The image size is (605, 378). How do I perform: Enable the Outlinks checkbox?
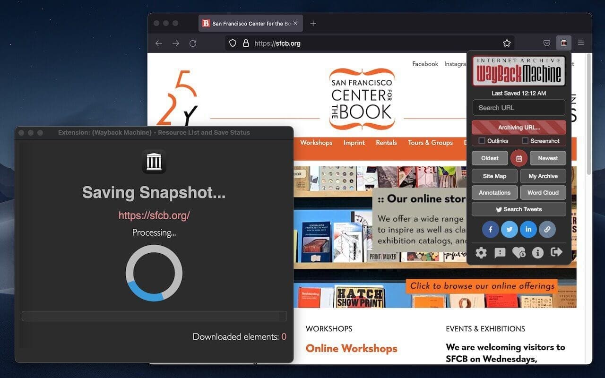482,141
